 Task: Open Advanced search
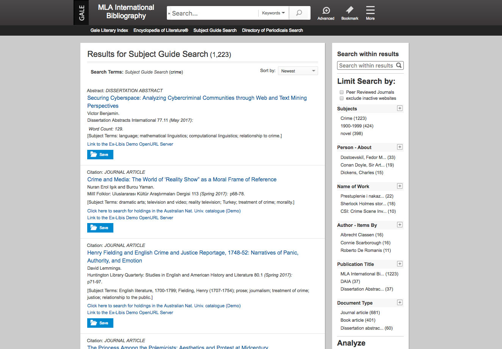(326, 13)
